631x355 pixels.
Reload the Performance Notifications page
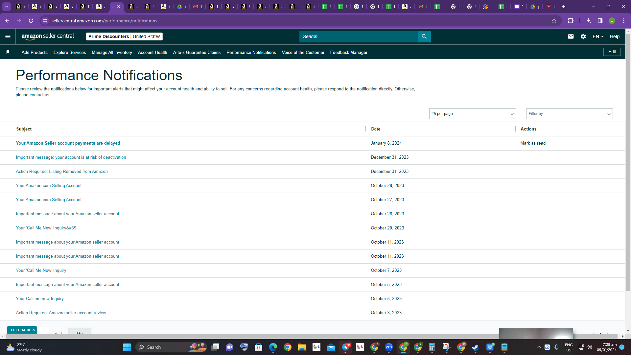tap(31, 21)
